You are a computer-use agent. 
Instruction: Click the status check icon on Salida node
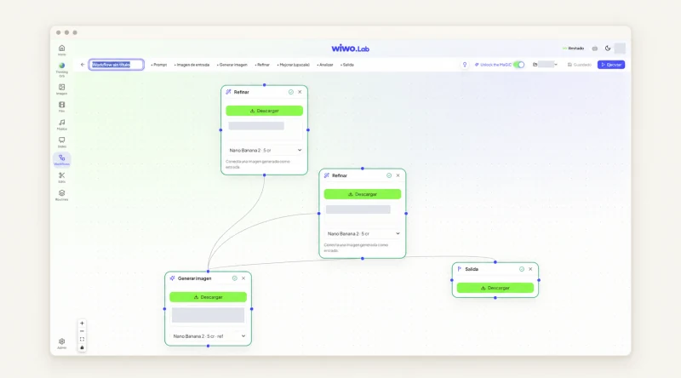click(x=522, y=269)
